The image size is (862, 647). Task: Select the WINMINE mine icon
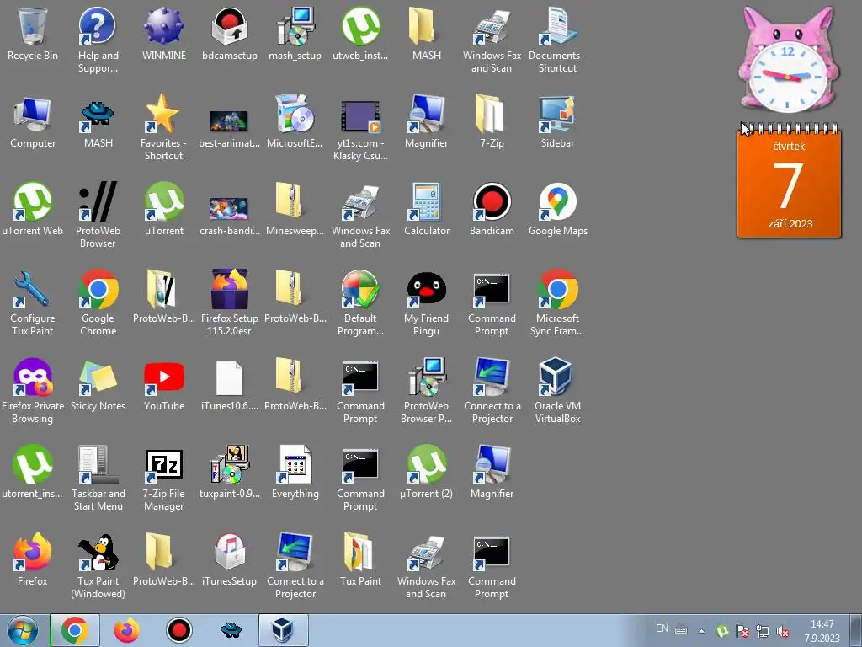(x=163, y=34)
